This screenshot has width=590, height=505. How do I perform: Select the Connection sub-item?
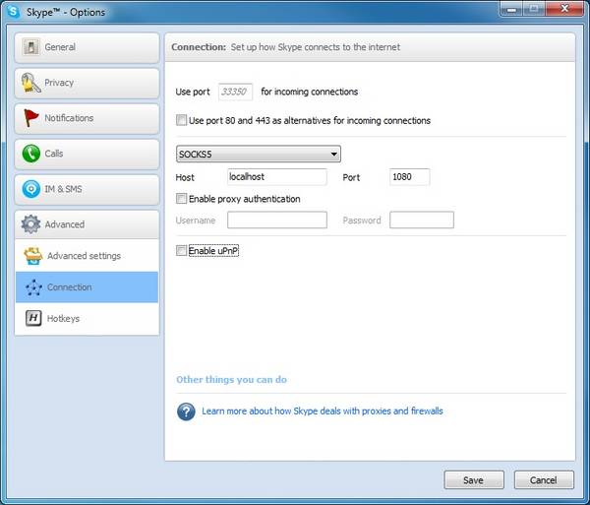coord(87,287)
